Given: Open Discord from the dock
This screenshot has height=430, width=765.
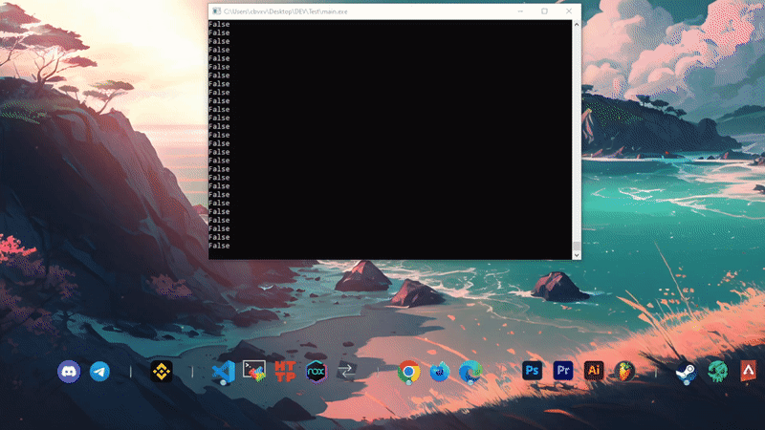Looking at the screenshot, I should coord(69,372).
